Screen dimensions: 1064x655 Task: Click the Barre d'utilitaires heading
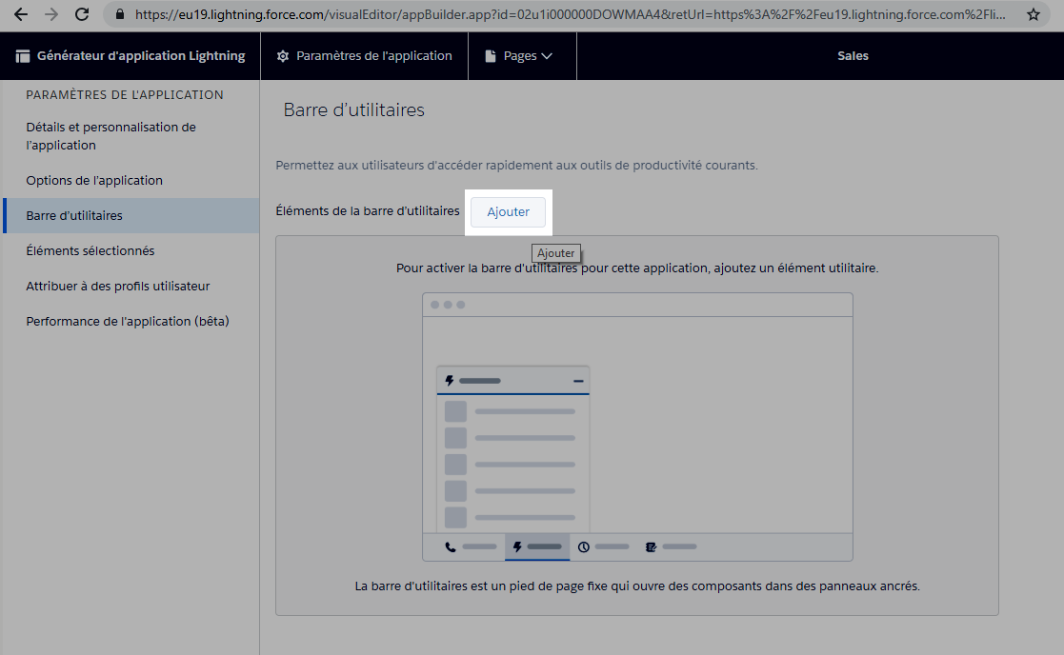coord(354,109)
